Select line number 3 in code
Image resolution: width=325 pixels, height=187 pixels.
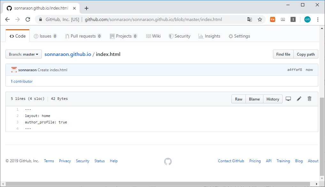point(18,122)
